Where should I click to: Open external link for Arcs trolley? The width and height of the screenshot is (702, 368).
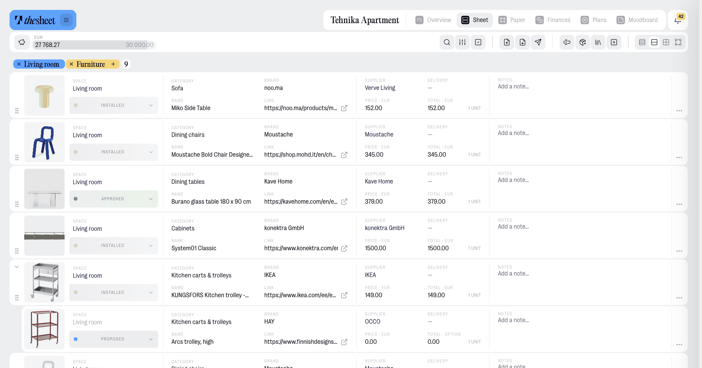[344, 342]
